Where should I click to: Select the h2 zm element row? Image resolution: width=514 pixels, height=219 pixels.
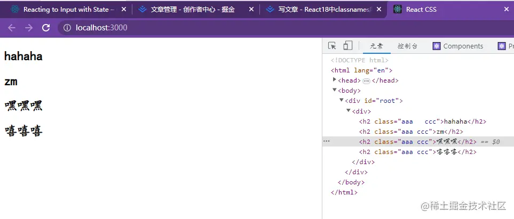411,132
